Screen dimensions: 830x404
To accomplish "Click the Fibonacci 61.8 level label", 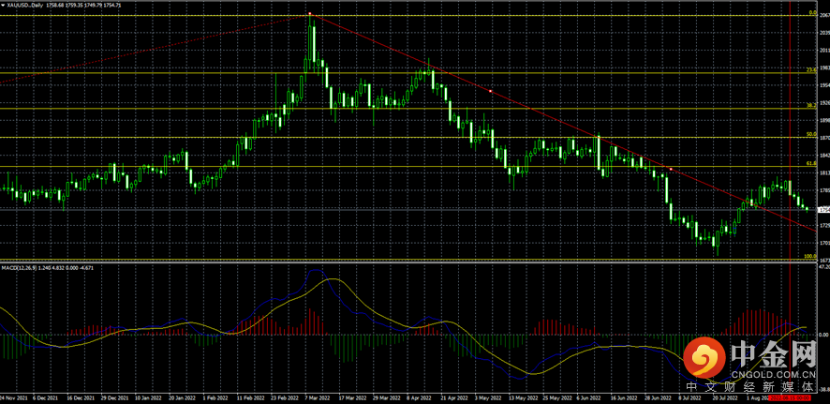I will [x=811, y=164].
